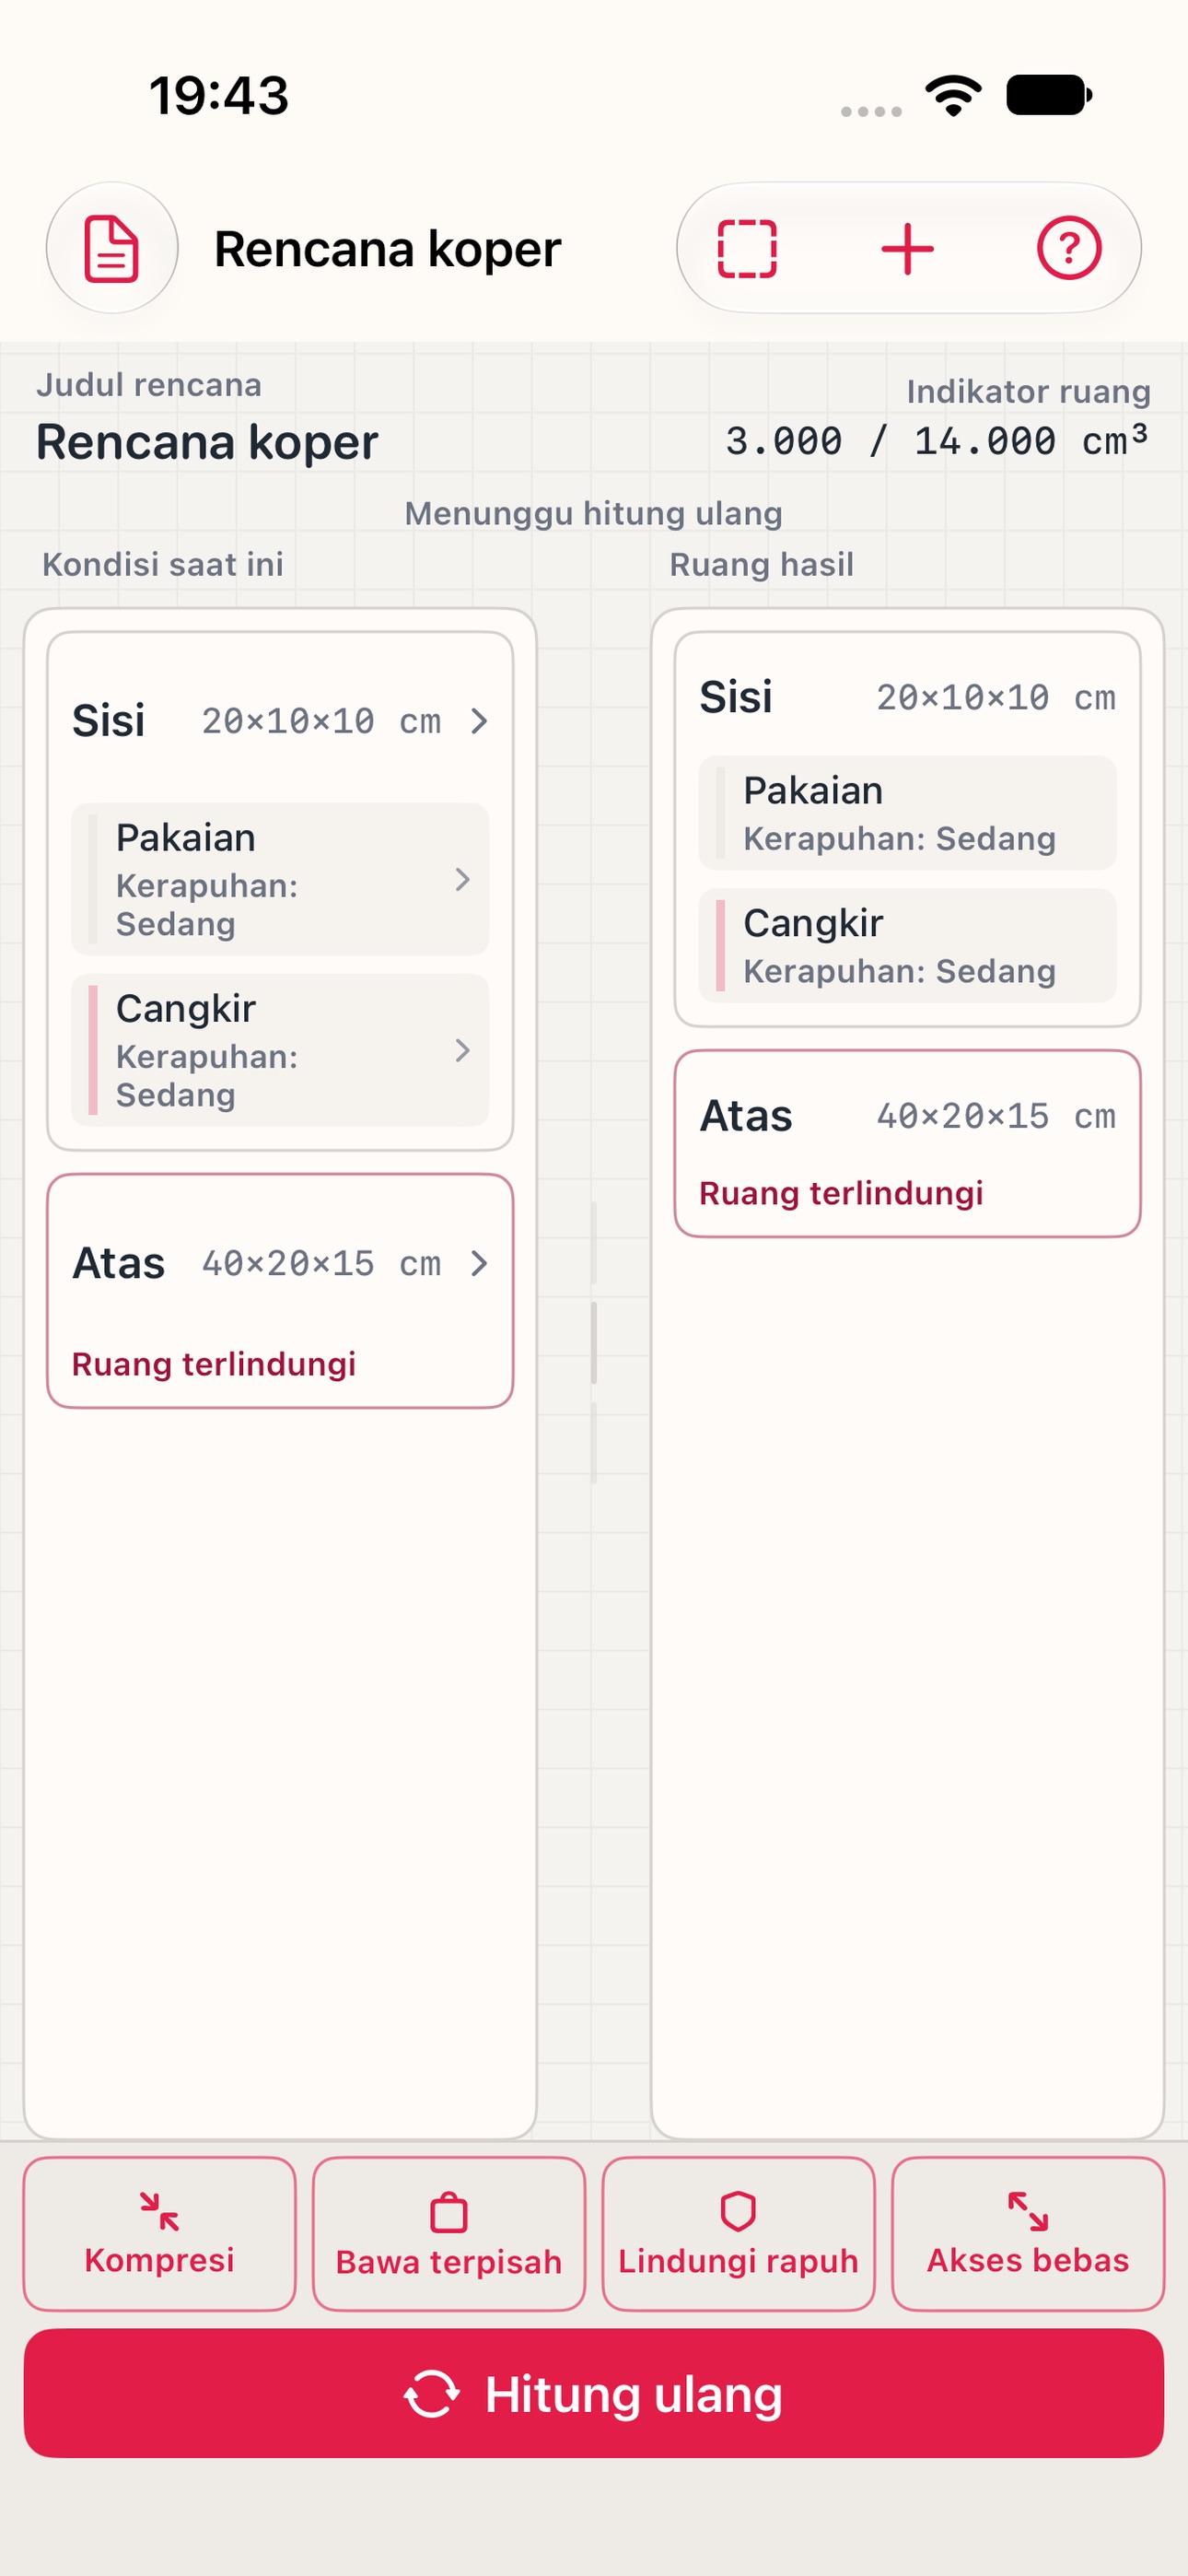The image size is (1188, 2576).
Task: Tap the Bawa terpisah strategy button
Action: (449, 2233)
